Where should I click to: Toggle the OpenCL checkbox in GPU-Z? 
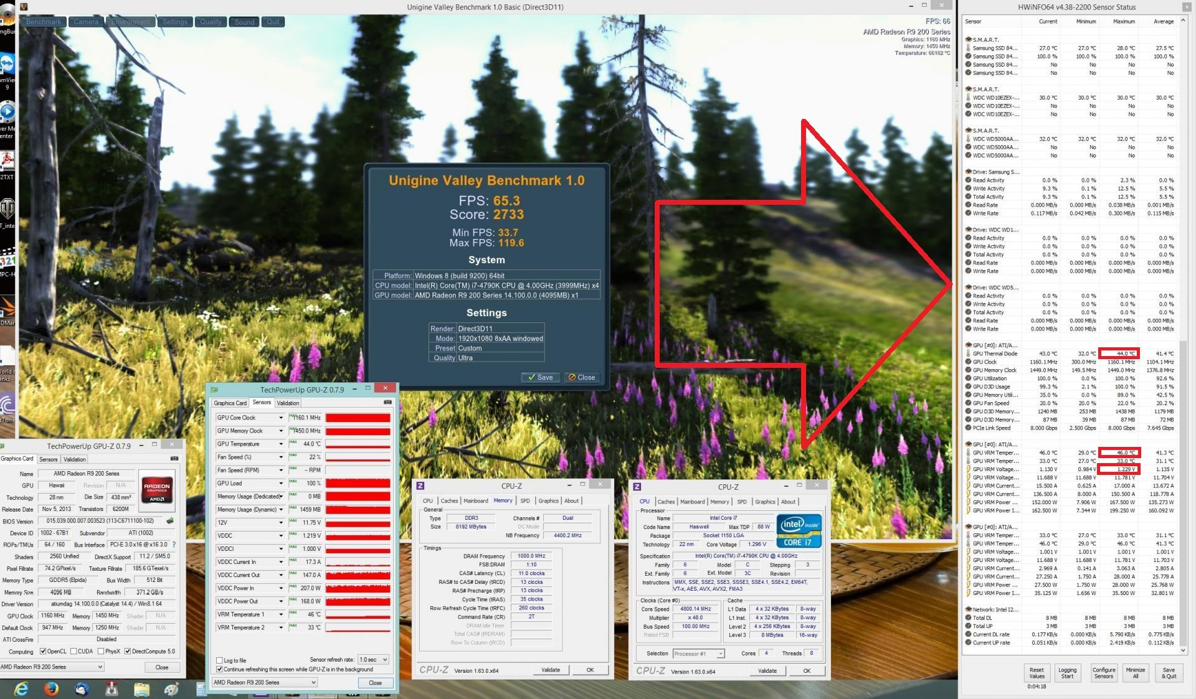[43, 652]
